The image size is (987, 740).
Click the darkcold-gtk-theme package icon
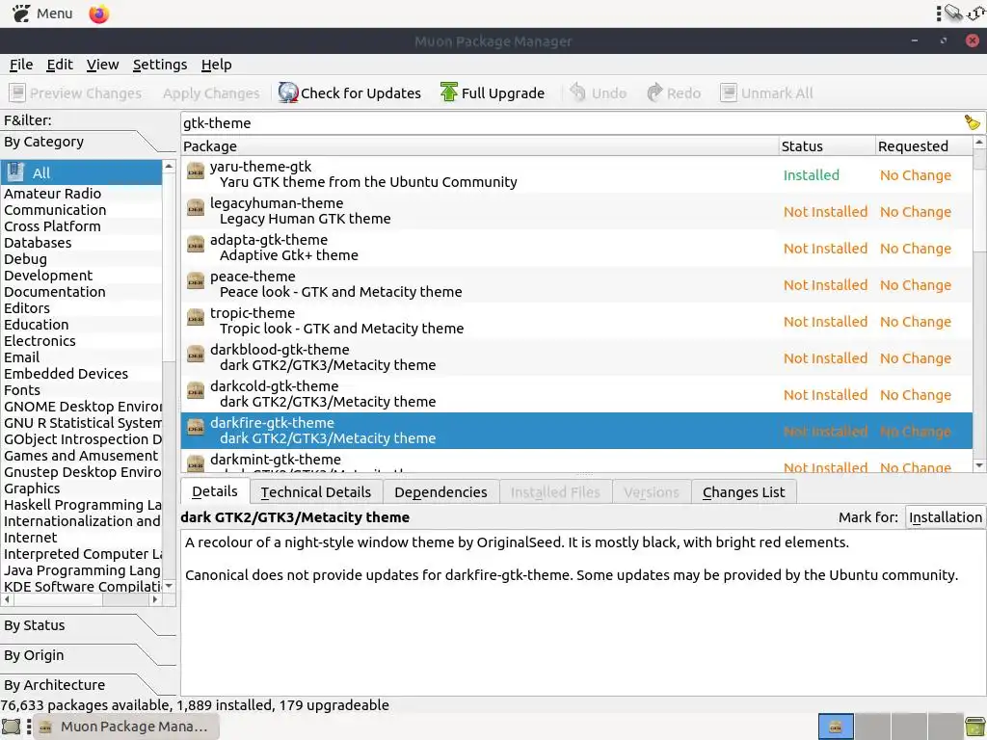[196, 390]
